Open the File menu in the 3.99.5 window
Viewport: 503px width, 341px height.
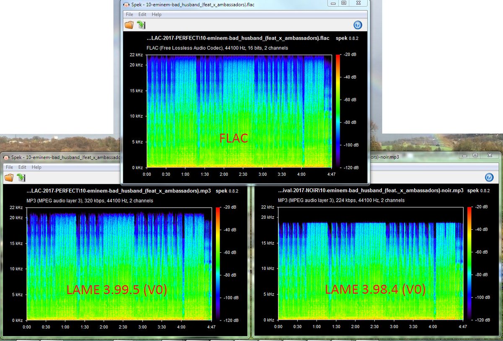pos(9,167)
